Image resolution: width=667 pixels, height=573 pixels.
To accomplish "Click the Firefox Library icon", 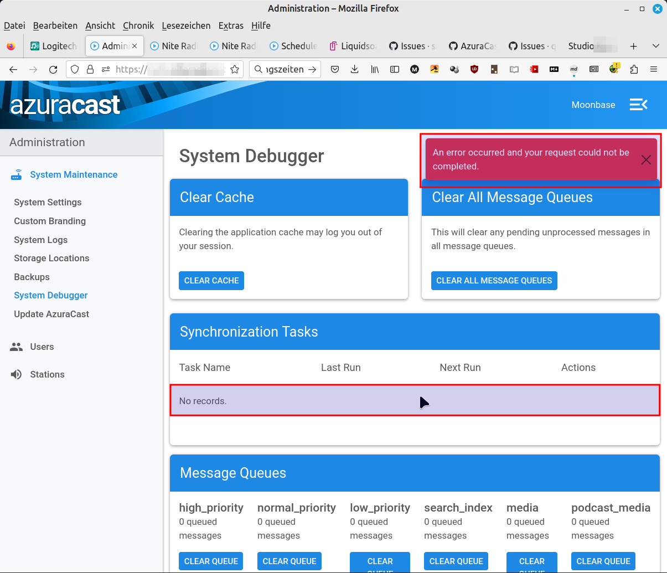I will coord(374,69).
